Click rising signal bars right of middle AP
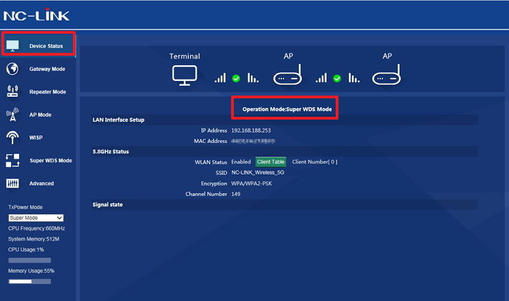Viewport: 509px width, 301px height. 321,78
